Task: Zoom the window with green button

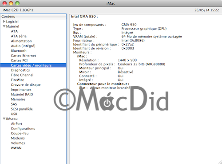Action: point(17,3)
